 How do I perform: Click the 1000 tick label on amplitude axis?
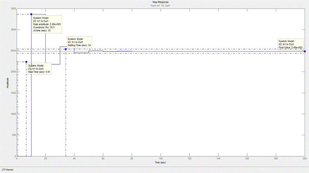pyautogui.click(x=13, y=114)
